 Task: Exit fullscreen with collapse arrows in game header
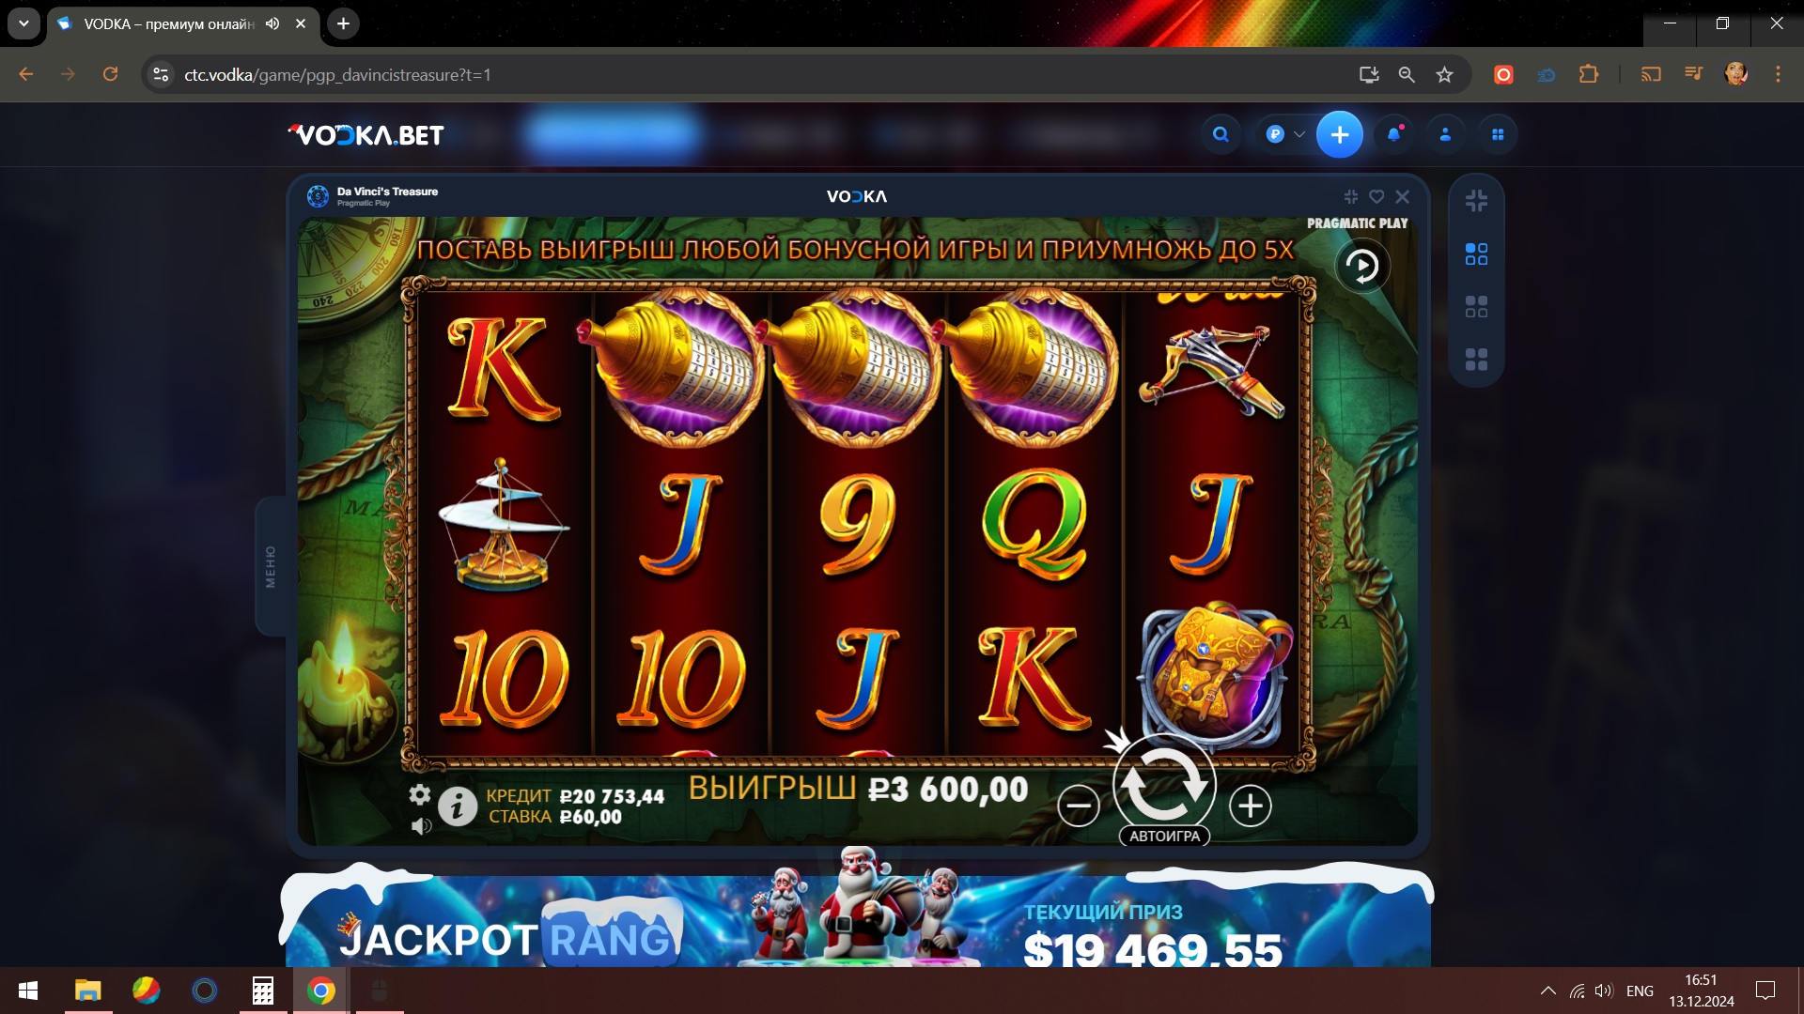click(1351, 196)
